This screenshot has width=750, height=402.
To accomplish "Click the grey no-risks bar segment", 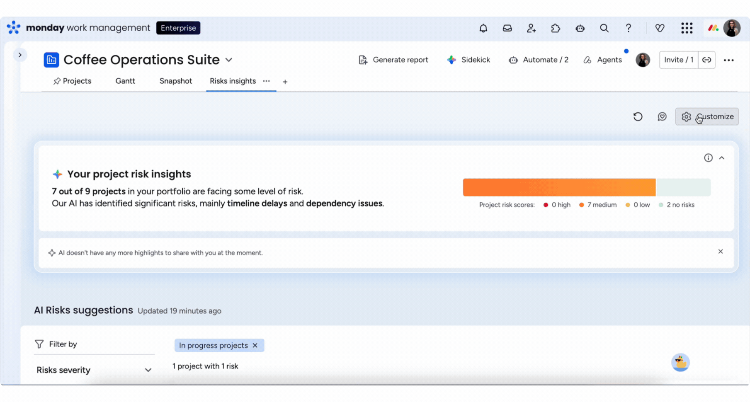I will click(683, 187).
